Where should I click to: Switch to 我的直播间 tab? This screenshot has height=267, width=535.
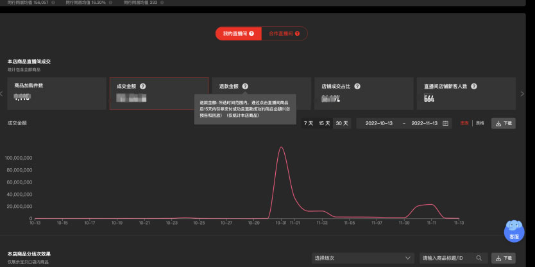[x=238, y=33]
